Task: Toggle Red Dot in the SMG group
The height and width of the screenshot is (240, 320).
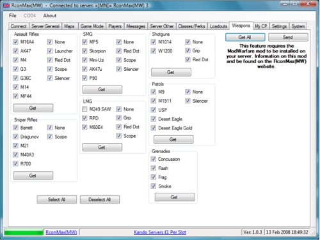Action: coord(119,51)
